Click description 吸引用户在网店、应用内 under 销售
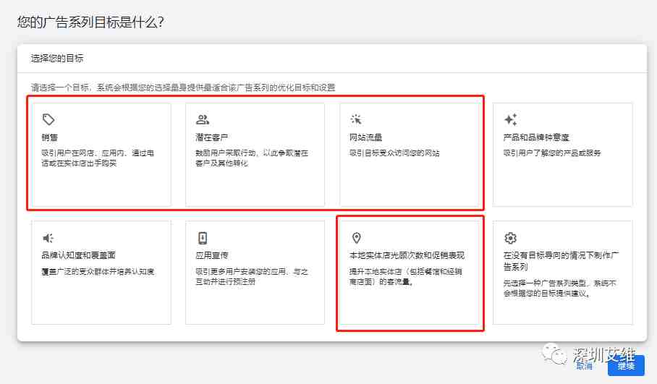Viewport: 657px width, 384px height. [x=98, y=158]
